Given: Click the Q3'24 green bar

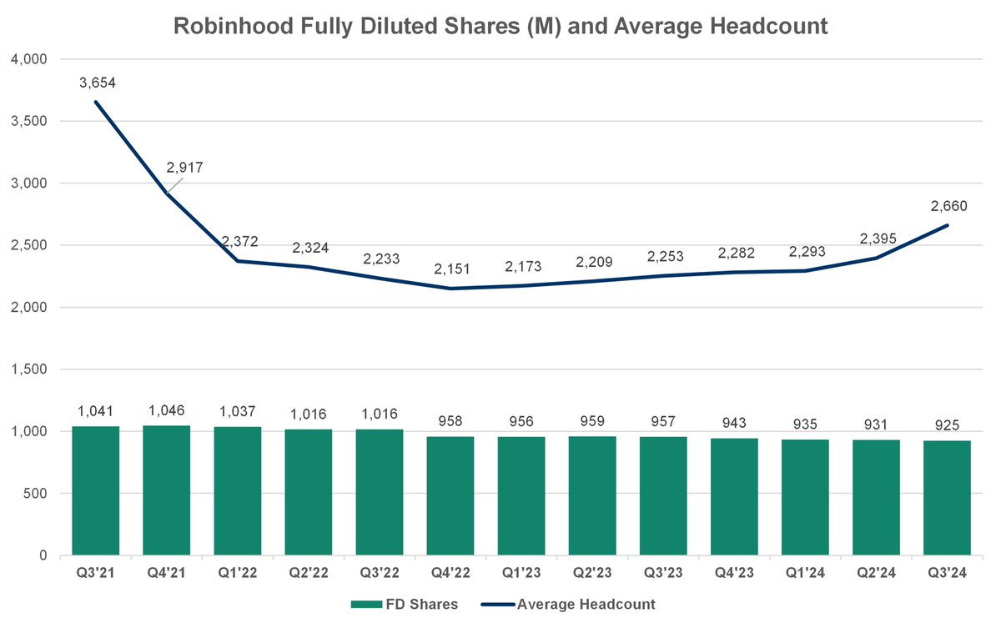Looking at the screenshot, I should click(x=947, y=498).
